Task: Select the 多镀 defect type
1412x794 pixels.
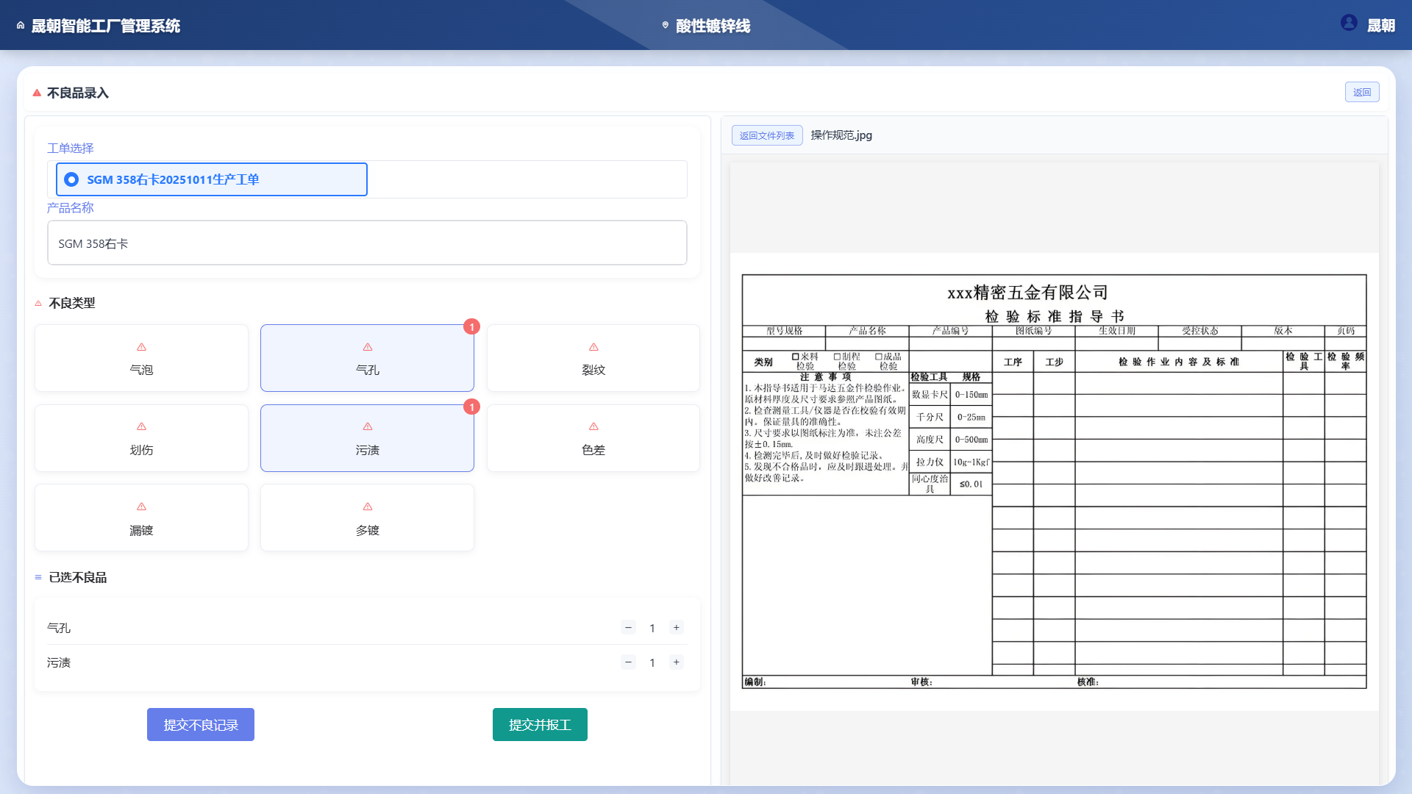Action: pos(367,517)
